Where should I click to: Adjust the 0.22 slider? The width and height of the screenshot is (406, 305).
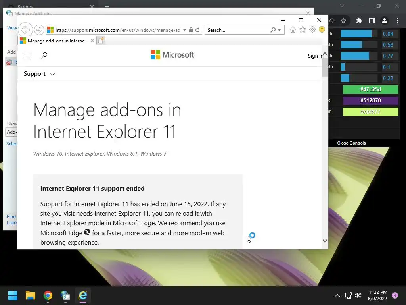point(359,78)
